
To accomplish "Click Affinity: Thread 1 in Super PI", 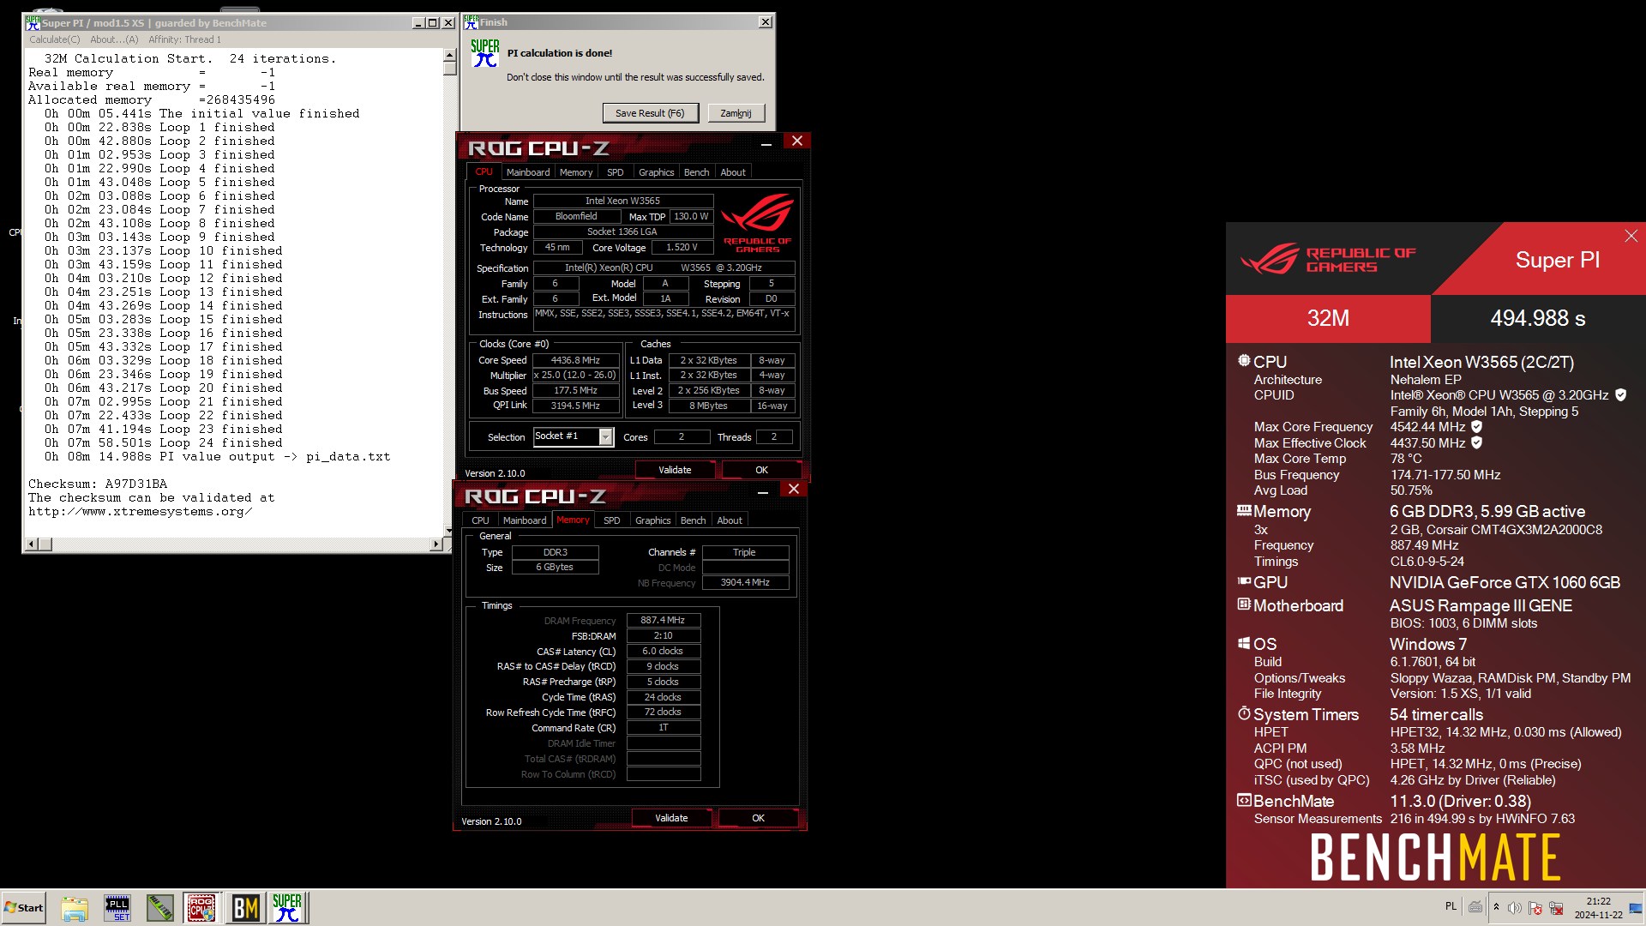I will click(x=184, y=39).
